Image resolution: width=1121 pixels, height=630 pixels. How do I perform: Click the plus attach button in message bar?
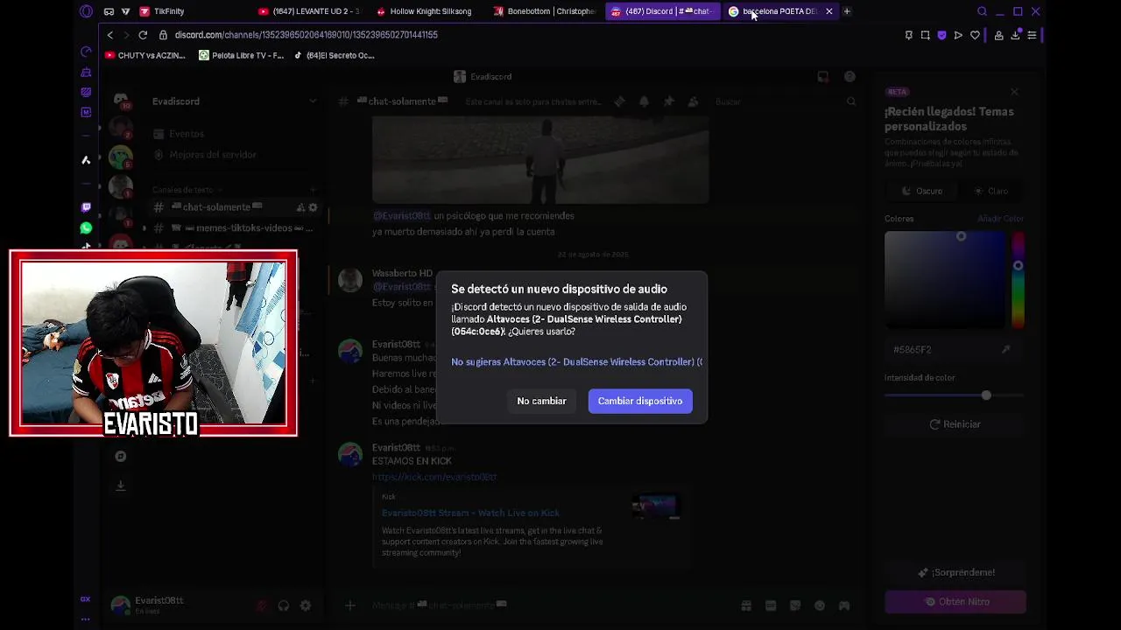(349, 605)
